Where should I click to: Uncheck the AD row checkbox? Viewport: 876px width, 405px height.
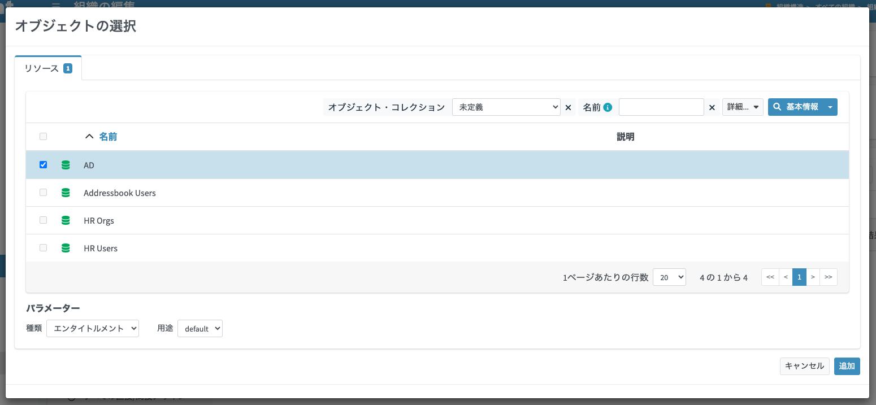pyautogui.click(x=43, y=165)
